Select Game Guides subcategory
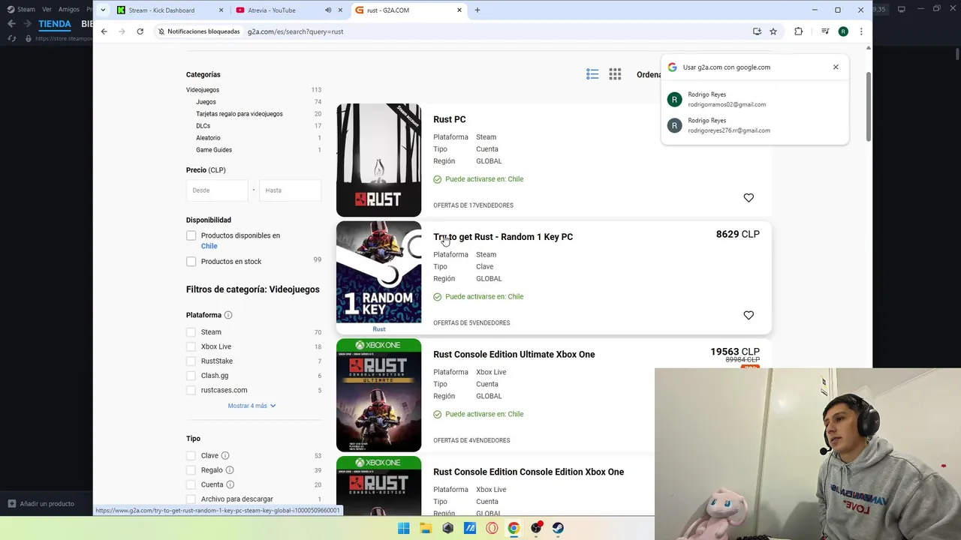Viewport: 961px width, 540px height. click(x=214, y=150)
